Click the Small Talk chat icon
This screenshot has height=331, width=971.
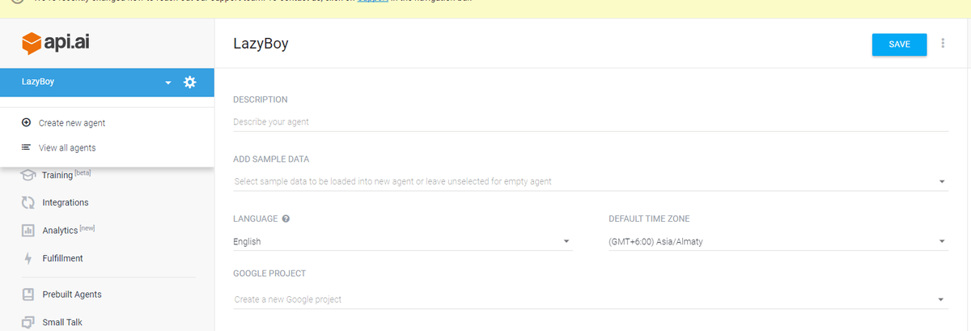(x=28, y=322)
